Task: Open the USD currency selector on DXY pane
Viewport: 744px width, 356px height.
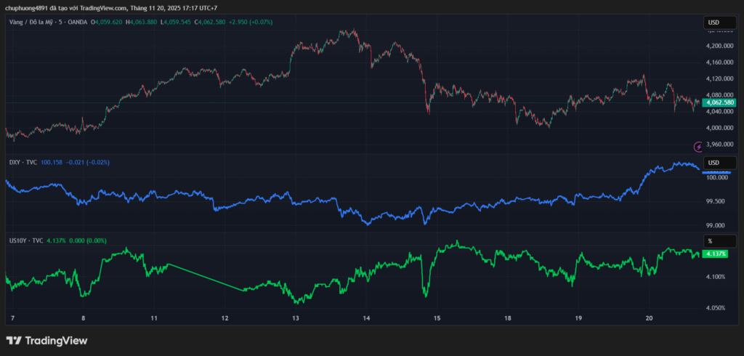Action: (x=719, y=162)
